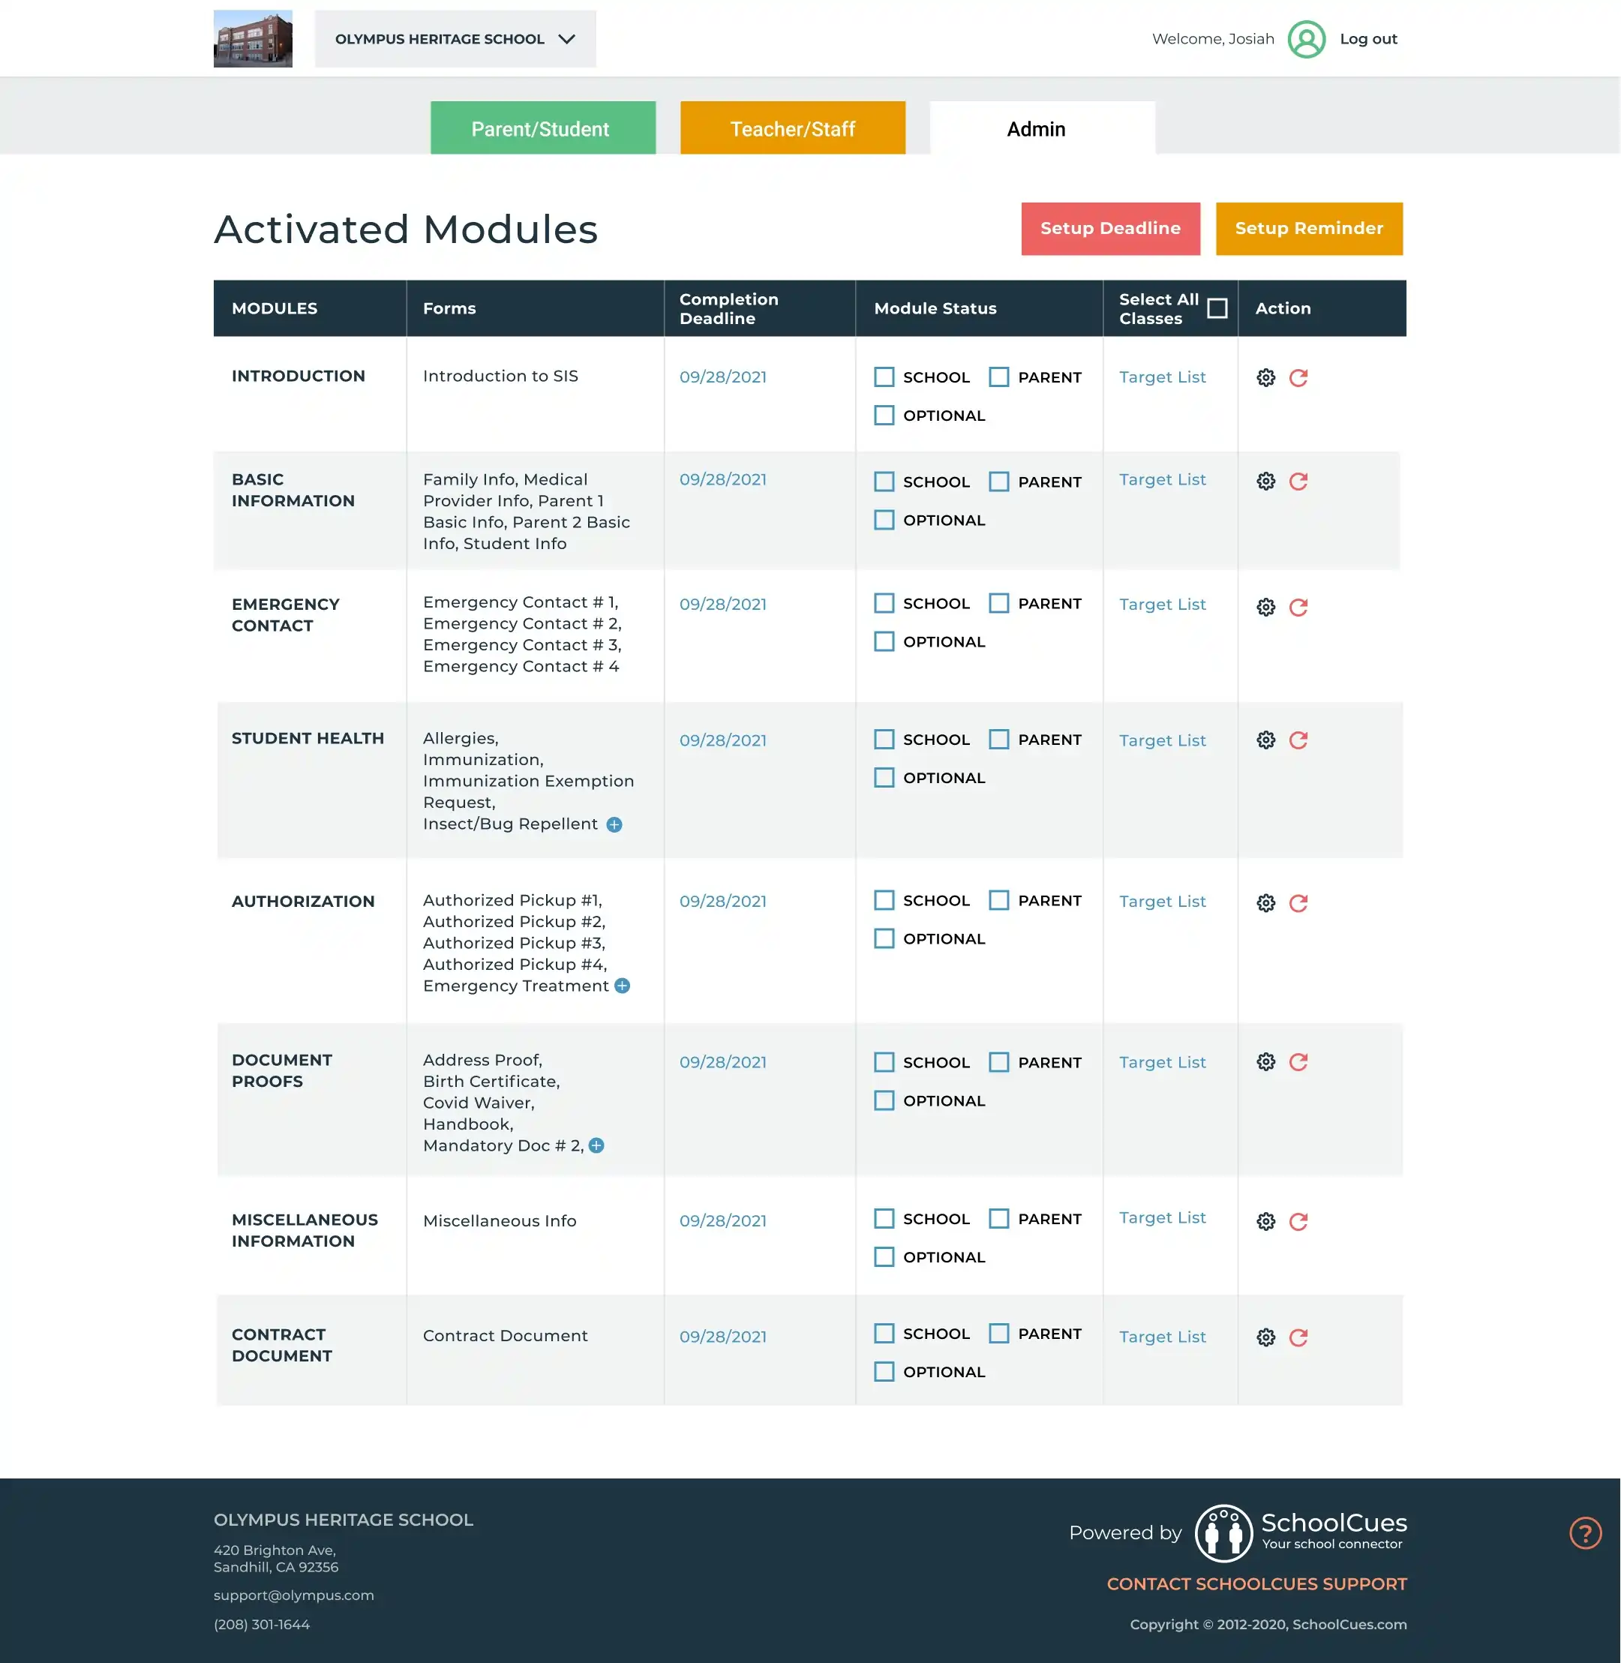Toggle the SCHOOL checkbox for Authorization
1621x1663 pixels.
884,900
